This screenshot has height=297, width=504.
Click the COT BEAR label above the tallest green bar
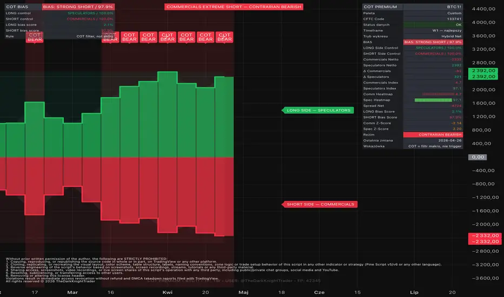pos(168,37)
